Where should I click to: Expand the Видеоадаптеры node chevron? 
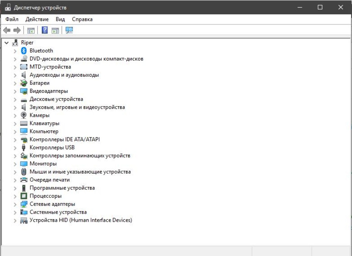coord(15,91)
